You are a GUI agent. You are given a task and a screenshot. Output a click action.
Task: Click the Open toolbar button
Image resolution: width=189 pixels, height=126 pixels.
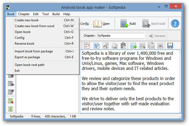[x=102, y=23]
